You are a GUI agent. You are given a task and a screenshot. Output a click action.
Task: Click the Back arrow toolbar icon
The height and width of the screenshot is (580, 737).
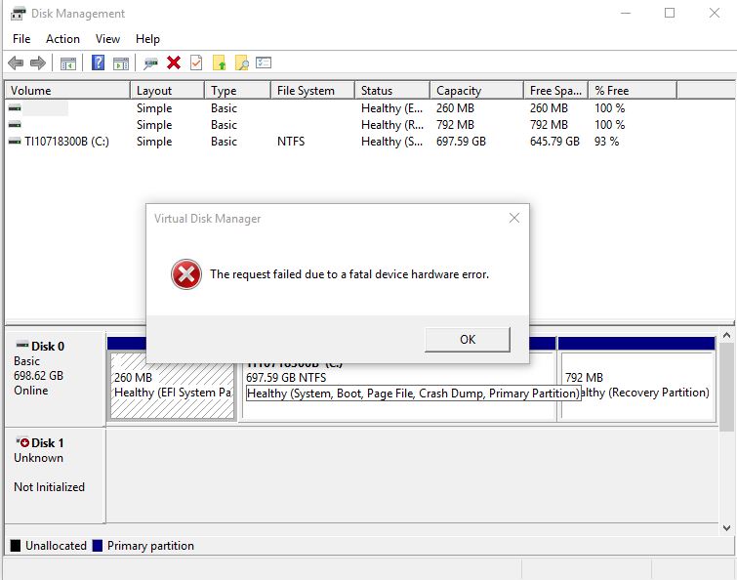pyautogui.click(x=16, y=62)
